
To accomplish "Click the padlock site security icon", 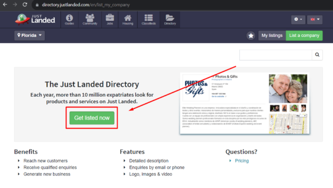I will click(x=37, y=5).
